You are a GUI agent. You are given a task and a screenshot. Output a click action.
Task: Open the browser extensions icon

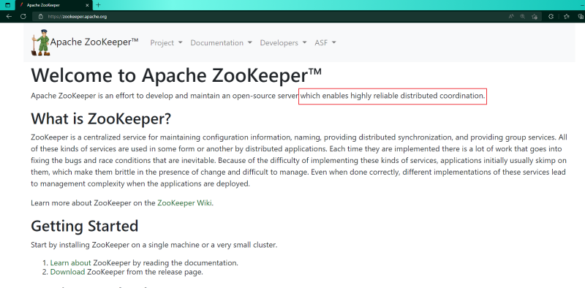click(x=551, y=16)
